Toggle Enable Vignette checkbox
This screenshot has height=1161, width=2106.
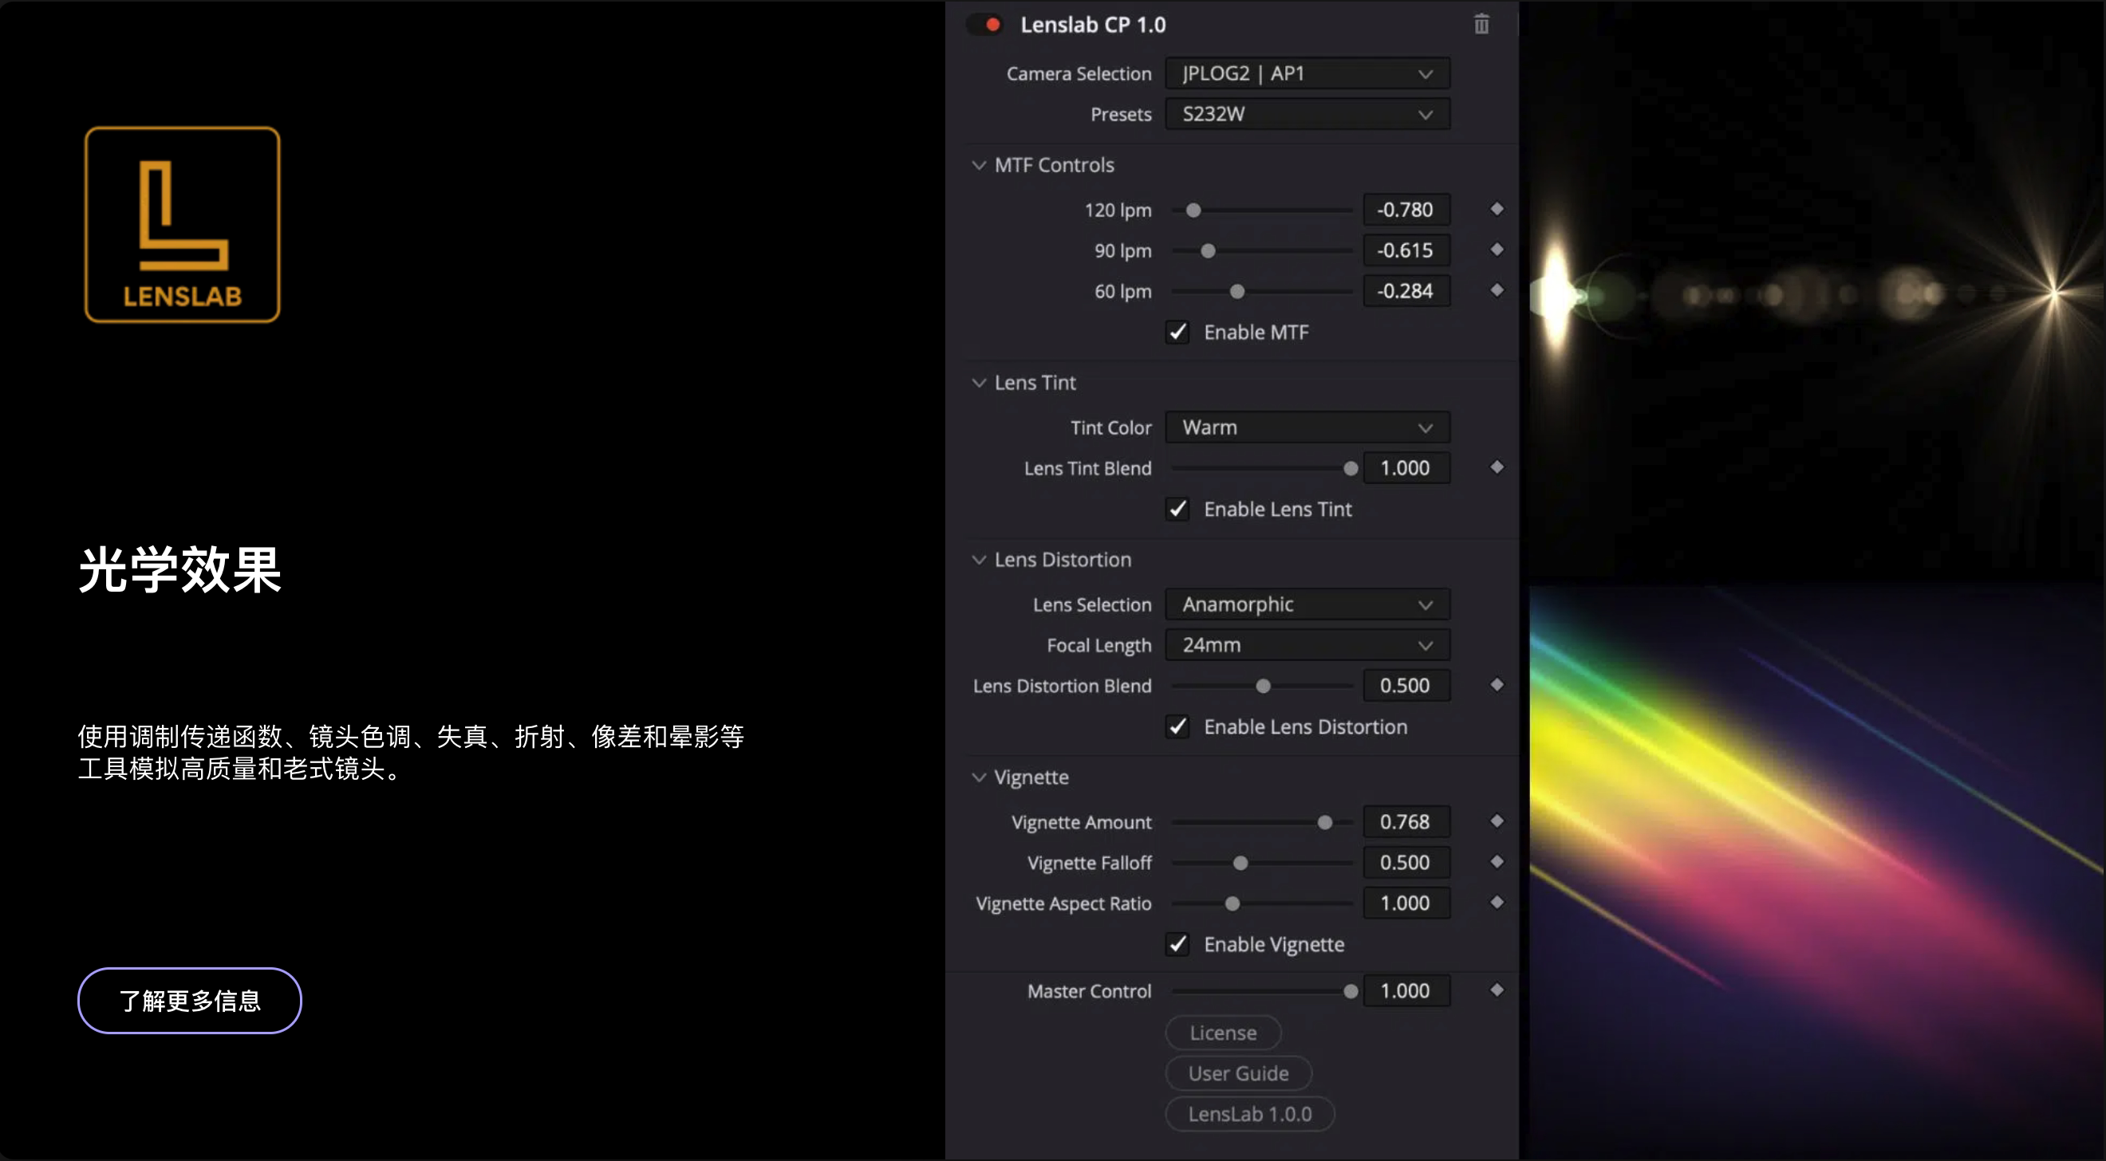pyautogui.click(x=1177, y=944)
